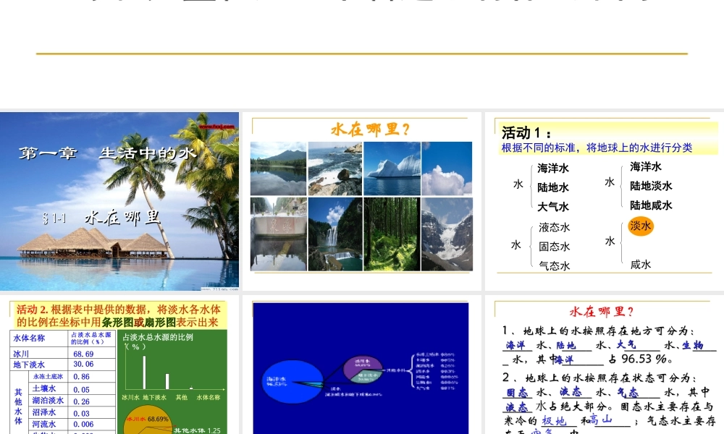Click the 陆地咸水 label
724x434 pixels.
(651, 205)
